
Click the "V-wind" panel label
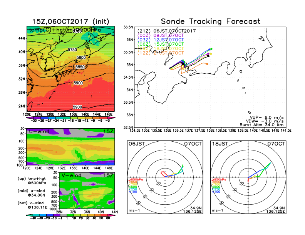(71, 175)
